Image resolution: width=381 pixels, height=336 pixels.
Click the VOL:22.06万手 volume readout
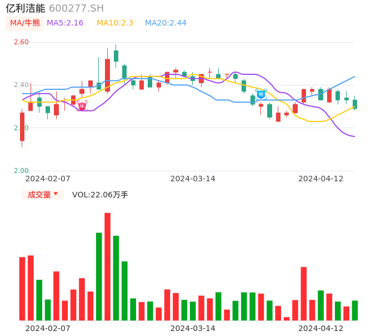[100, 195]
